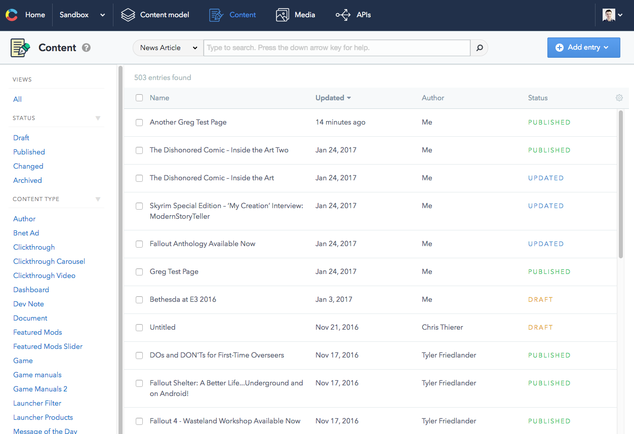
Task: Open Fallout Shelter: A Better Life entry
Action: 226,388
